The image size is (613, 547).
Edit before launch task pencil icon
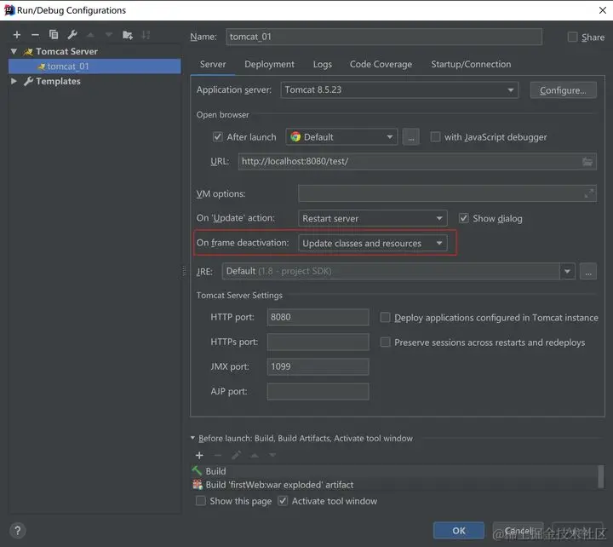pyautogui.click(x=236, y=456)
